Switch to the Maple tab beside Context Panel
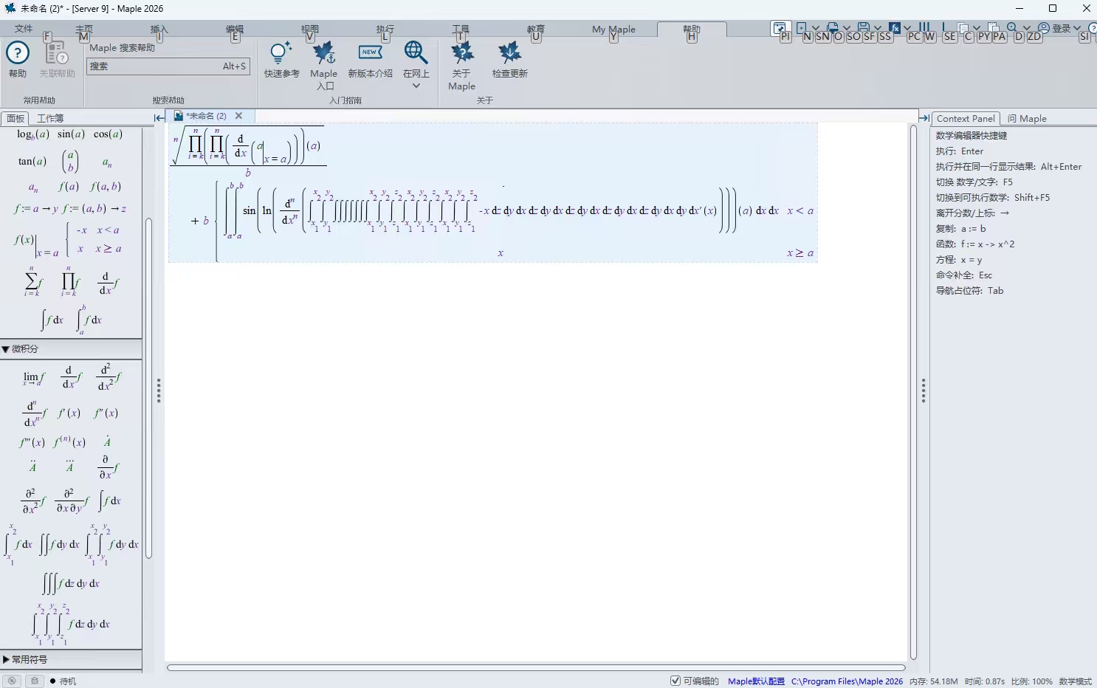This screenshot has width=1097, height=688. (x=1028, y=118)
